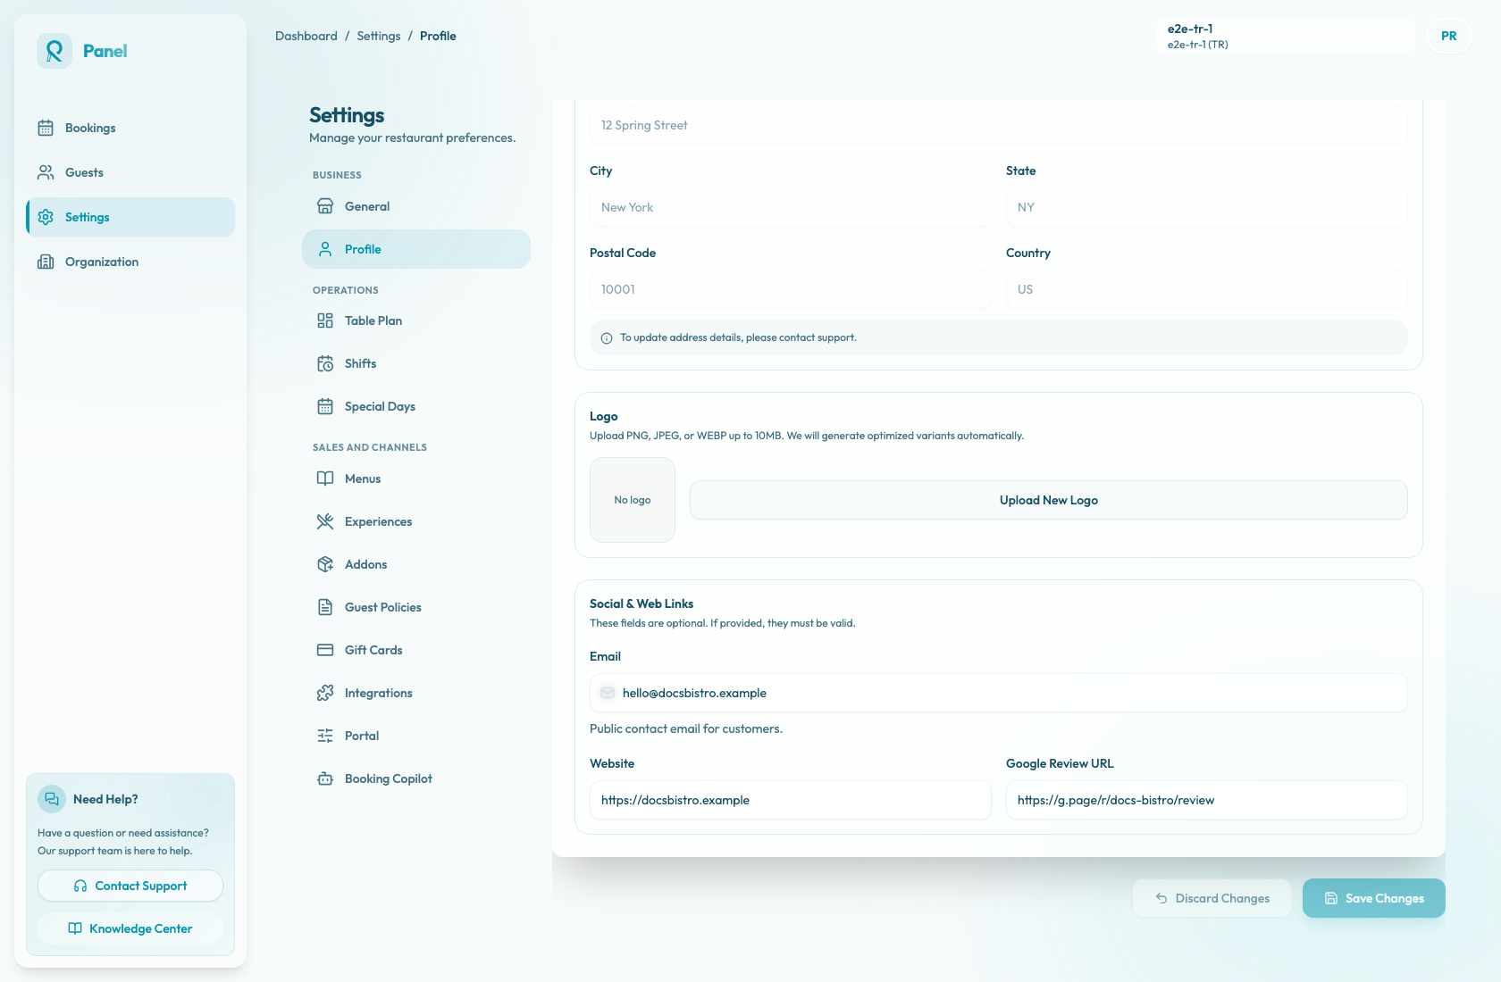Focus the Website URL field
Viewport: 1501px width, 982px height.
[791, 800]
